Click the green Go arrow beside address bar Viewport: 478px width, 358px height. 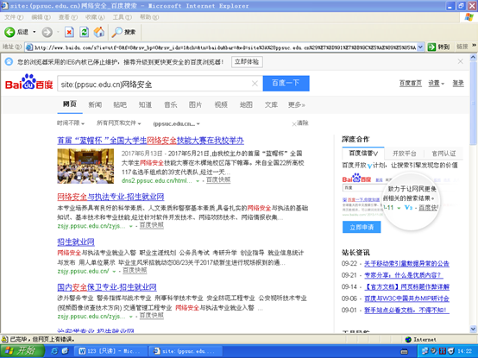click(431, 47)
